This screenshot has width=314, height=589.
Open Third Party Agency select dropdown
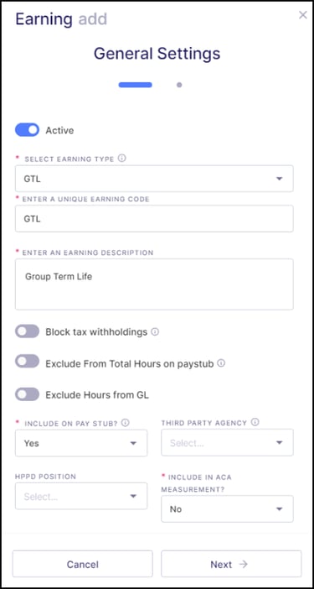(227, 442)
